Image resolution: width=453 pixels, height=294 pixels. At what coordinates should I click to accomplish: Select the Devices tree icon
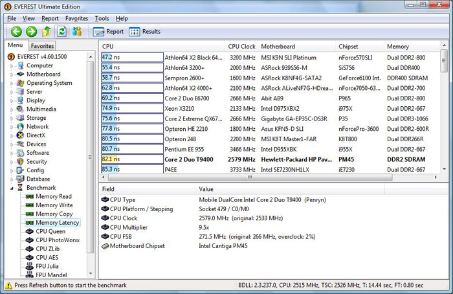click(x=20, y=144)
